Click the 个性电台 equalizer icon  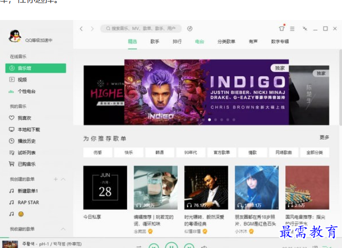coord(11,92)
